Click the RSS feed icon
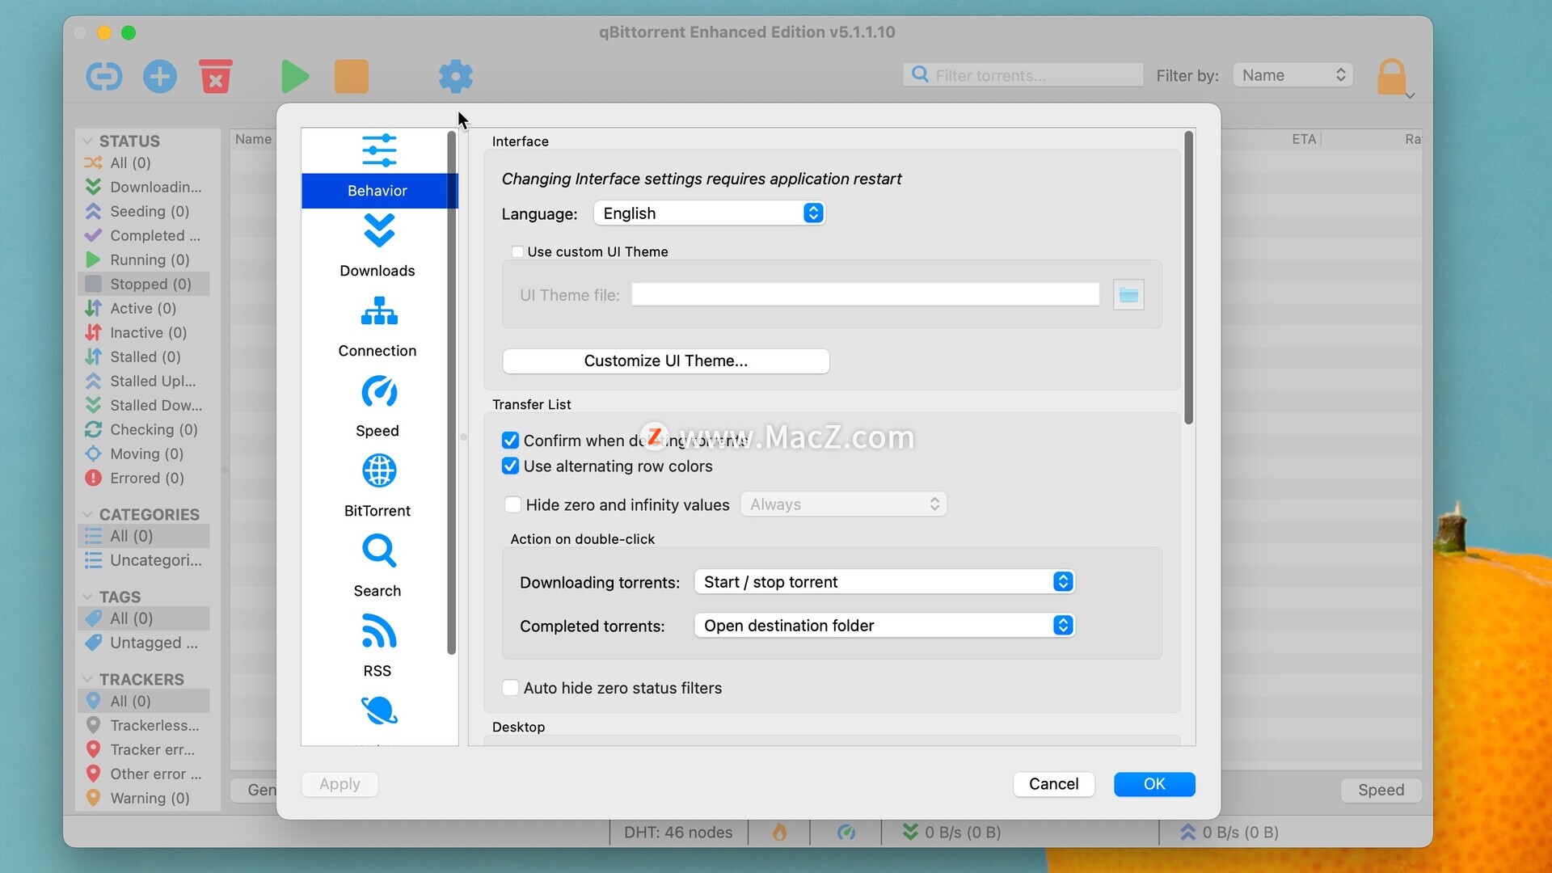The height and width of the screenshot is (873, 1552). point(379,630)
